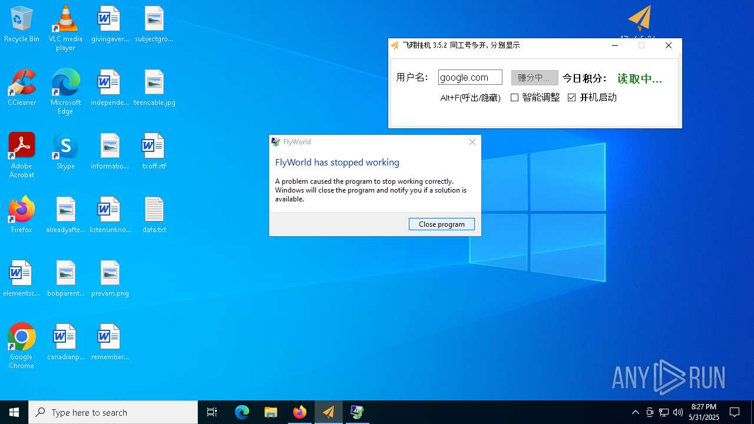Open Adobe Acrobat desktop shortcut

(22, 155)
